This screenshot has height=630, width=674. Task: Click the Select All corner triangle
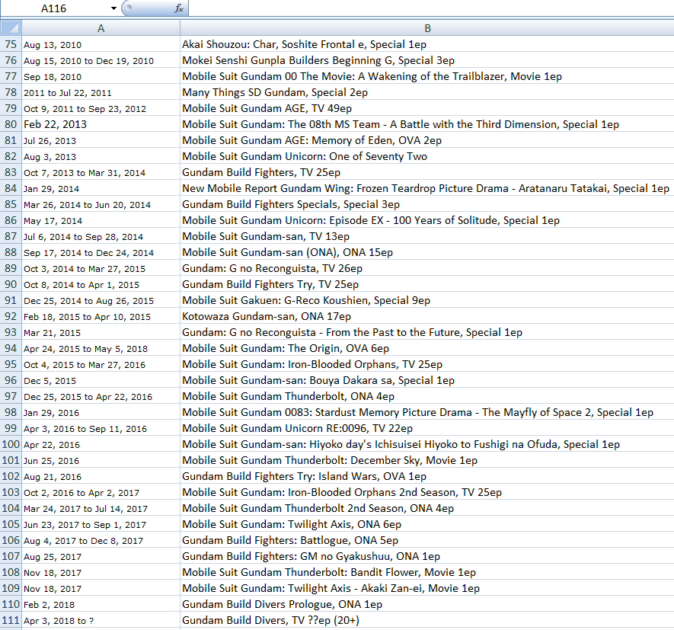11,28
